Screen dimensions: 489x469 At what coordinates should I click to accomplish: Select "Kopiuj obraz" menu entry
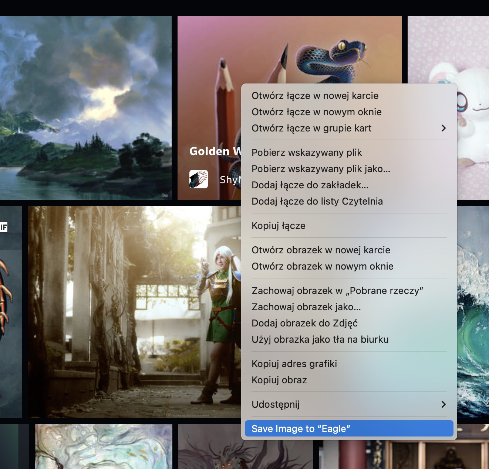tap(349, 380)
